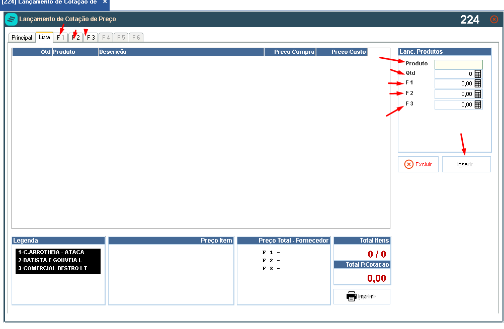Select the Lista tab
The width and height of the screenshot is (504, 329).
[44, 37]
